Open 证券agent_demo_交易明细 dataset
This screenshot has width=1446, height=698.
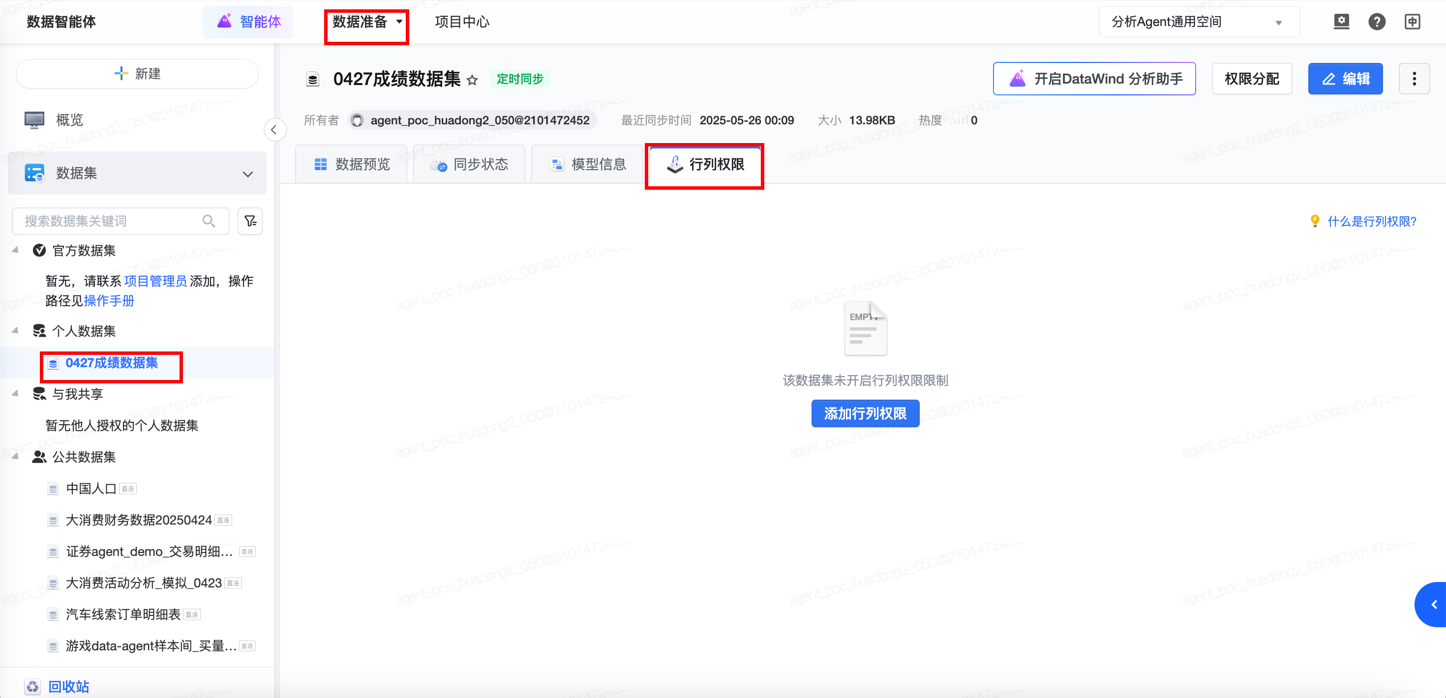point(150,552)
